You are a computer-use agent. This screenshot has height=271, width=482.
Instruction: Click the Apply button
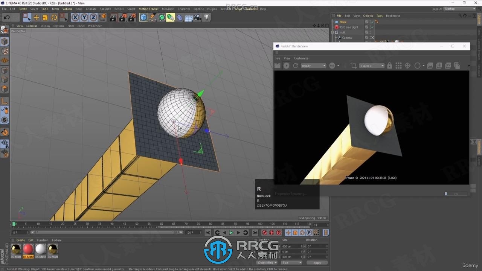point(317,263)
